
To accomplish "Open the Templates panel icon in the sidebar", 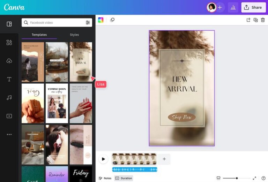I will tap(9, 24).
